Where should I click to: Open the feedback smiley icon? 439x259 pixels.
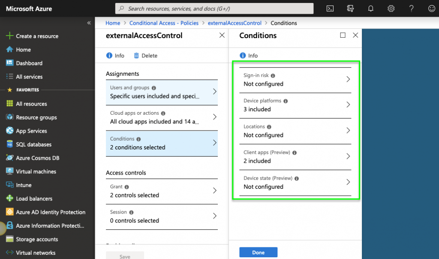pos(431,9)
